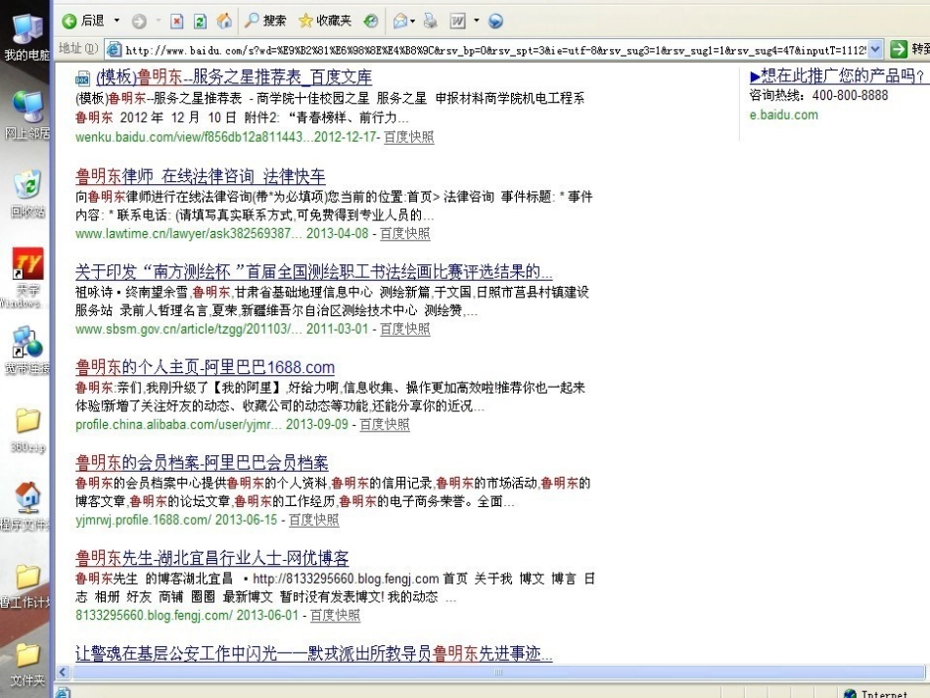This screenshot has height=698, width=930.
Task: Open the Search (搜索) toolbar button
Action: 265,21
